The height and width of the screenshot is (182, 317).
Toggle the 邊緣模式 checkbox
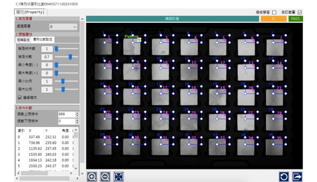coord(20,98)
